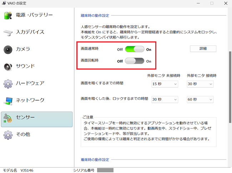Open the 詳細 details button
Screen dimensions: 232x173
pos(203,49)
